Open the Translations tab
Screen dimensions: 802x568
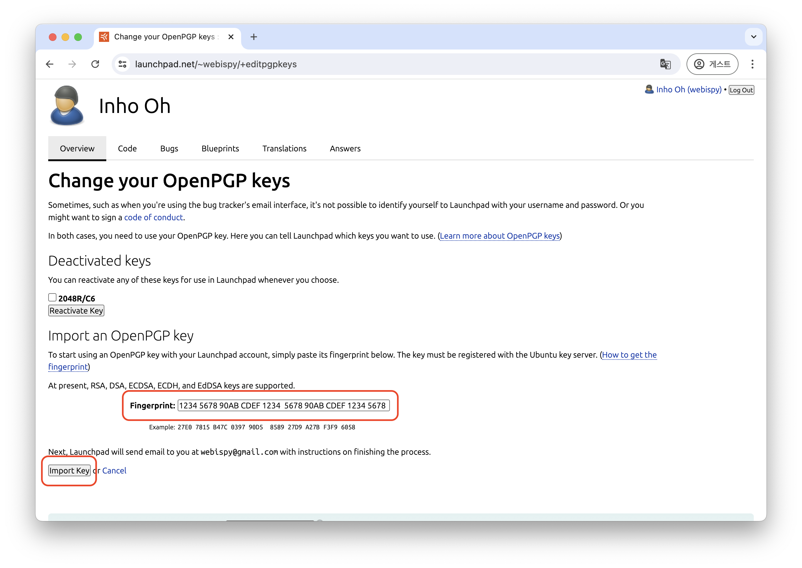284,149
